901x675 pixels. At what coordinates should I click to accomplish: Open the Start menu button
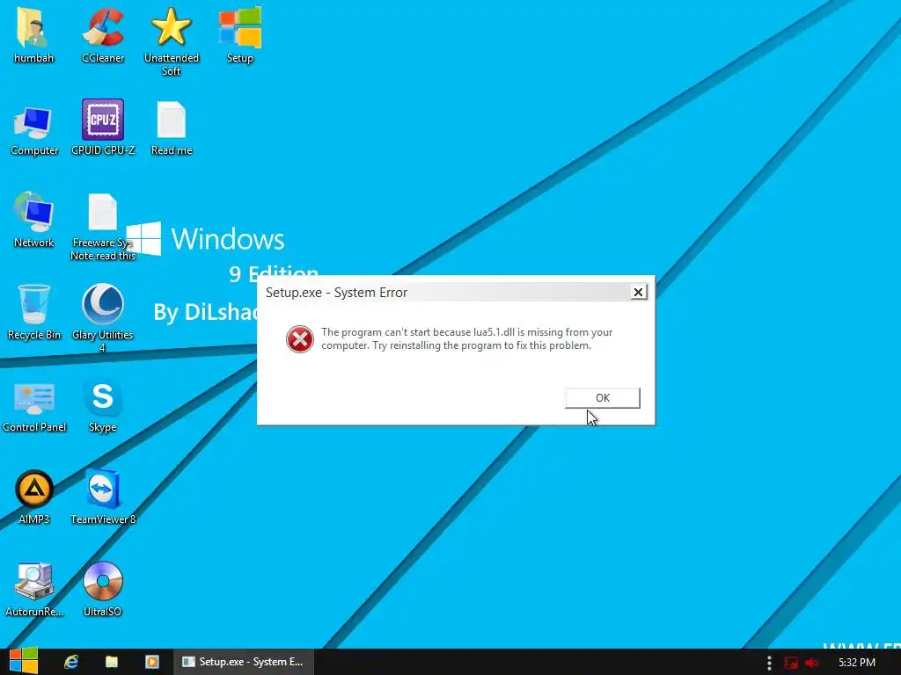(24, 661)
